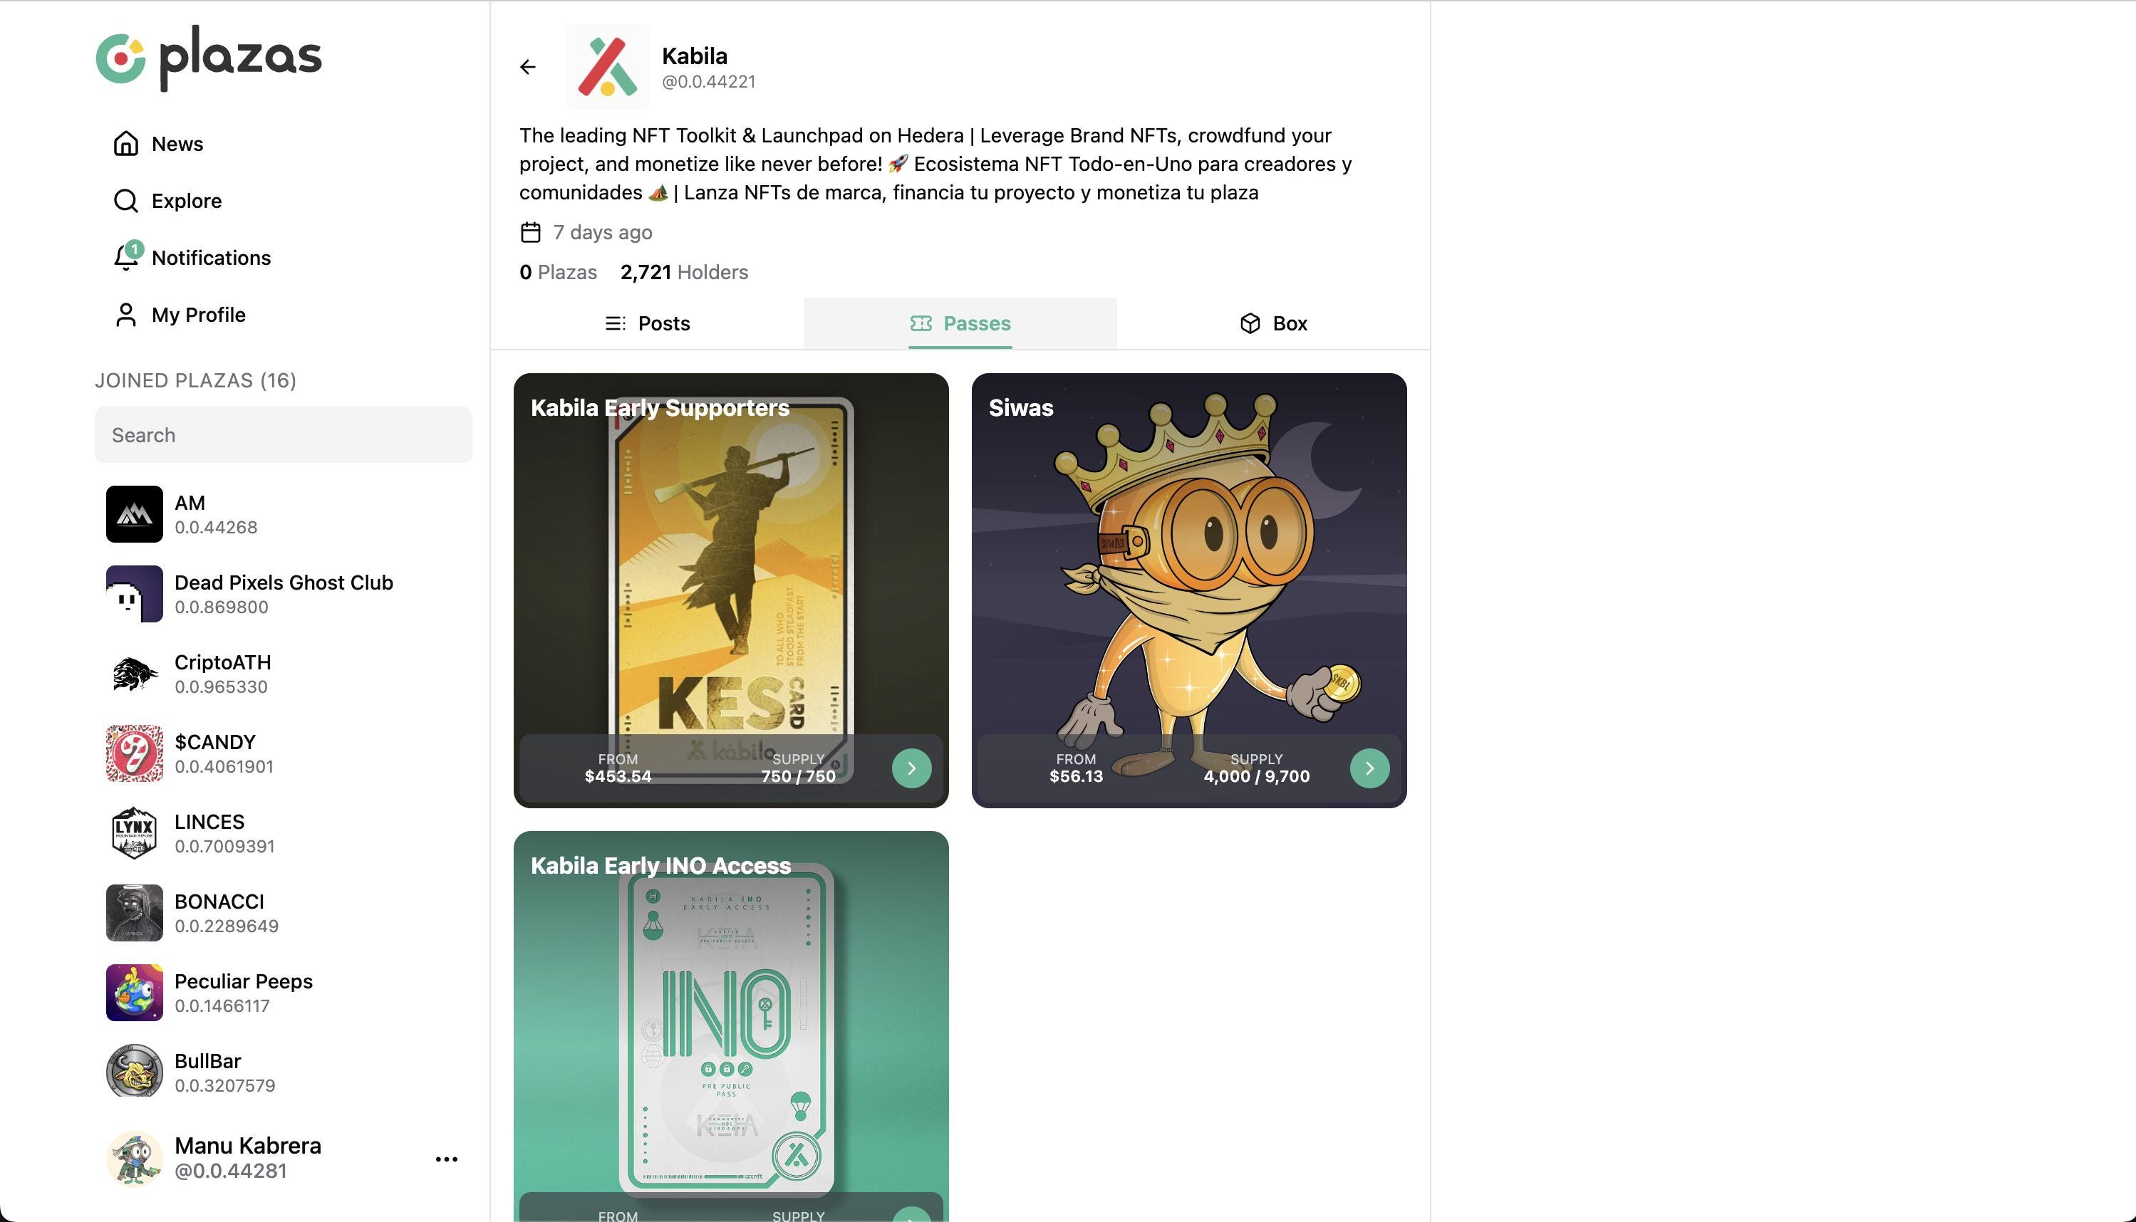Open the News home icon
The height and width of the screenshot is (1222, 2136).
pos(126,144)
